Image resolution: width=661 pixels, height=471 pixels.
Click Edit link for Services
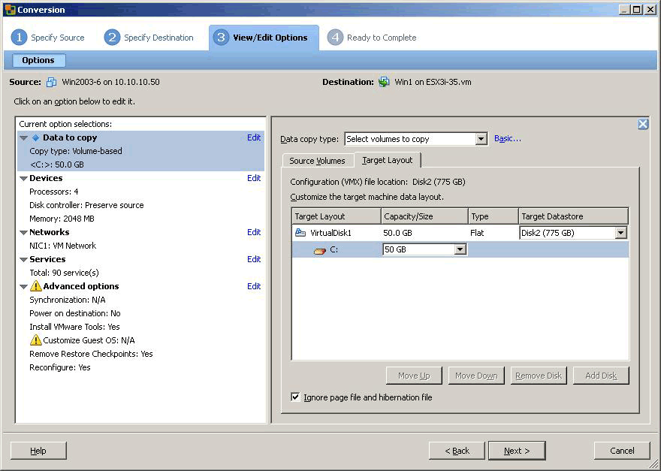click(254, 259)
